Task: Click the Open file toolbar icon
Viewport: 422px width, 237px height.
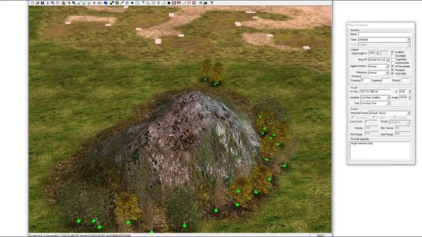Action: click(38, 3)
